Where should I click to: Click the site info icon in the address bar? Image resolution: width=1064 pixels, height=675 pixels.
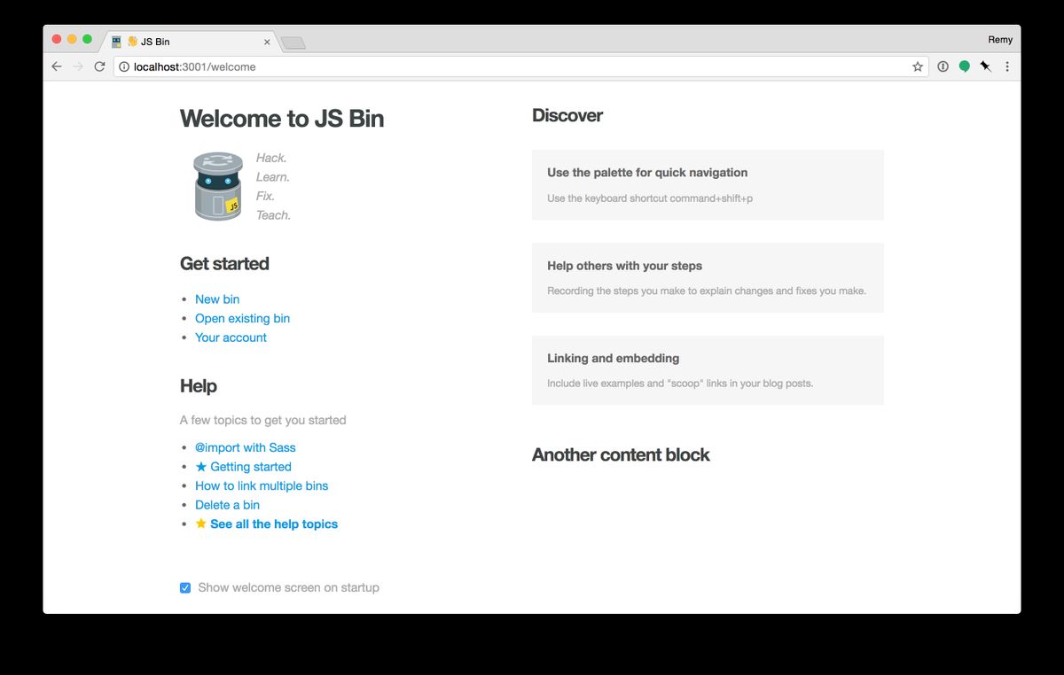pyautogui.click(x=124, y=66)
